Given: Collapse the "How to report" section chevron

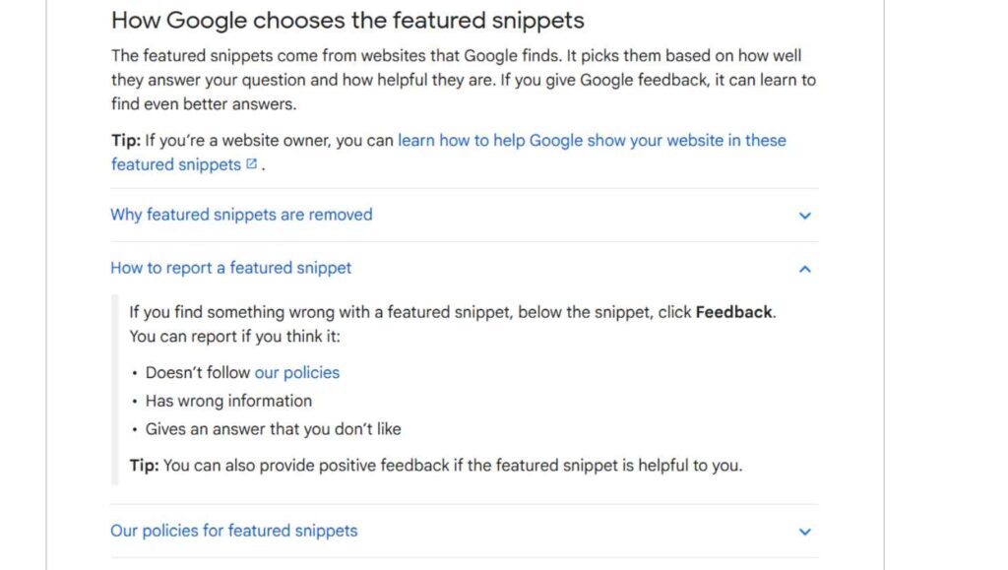Looking at the screenshot, I should [804, 268].
